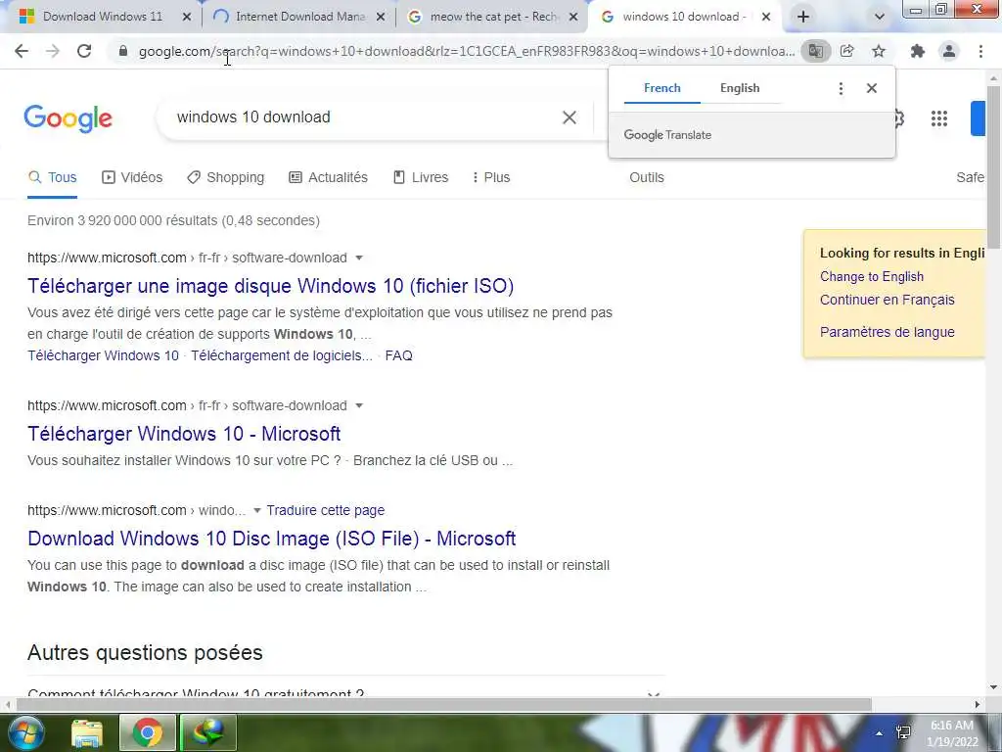This screenshot has width=1002, height=752.
Task: Click Continuer en Français
Action: pos(887,300)
